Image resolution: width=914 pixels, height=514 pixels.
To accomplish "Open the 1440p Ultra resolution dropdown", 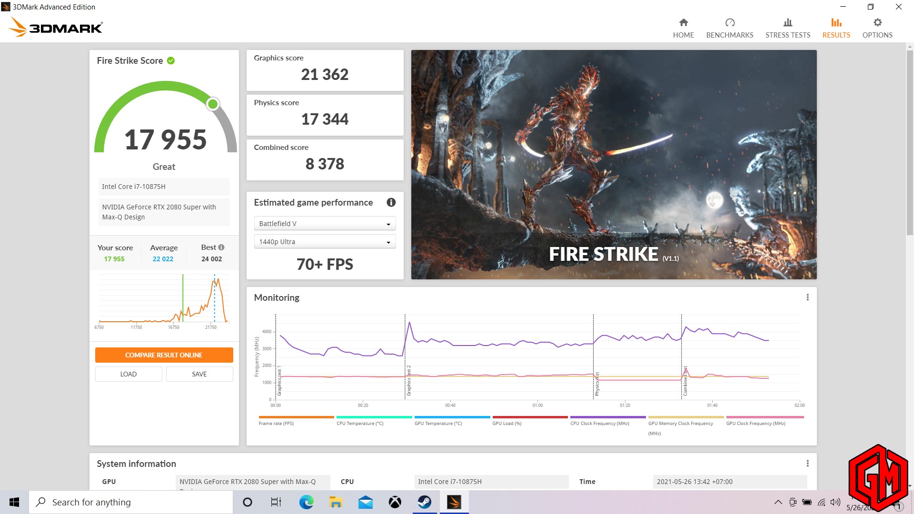I will [325, 242].
